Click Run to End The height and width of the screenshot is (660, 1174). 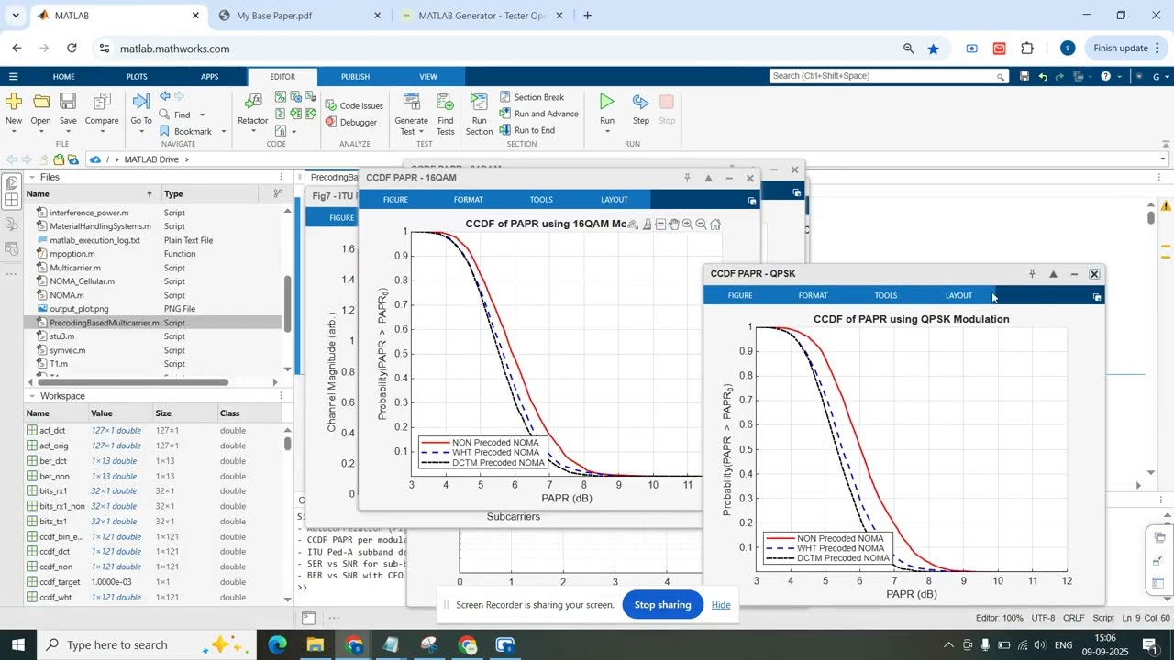click(x=527, y=130)
